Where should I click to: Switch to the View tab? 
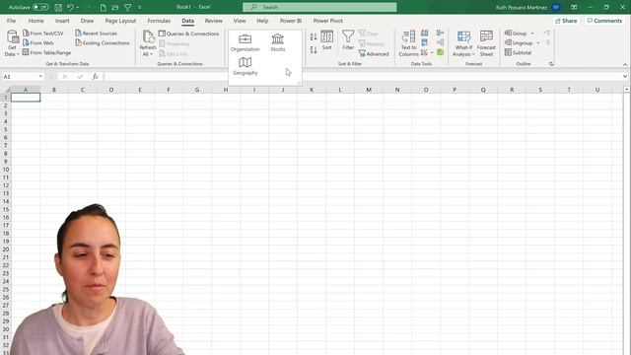240,21
